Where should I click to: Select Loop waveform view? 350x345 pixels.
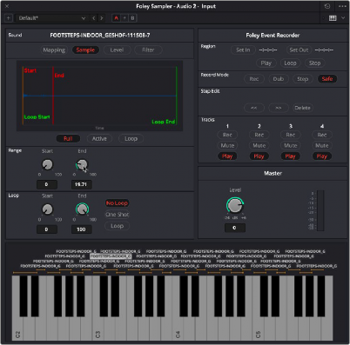[x=131, y=138]
